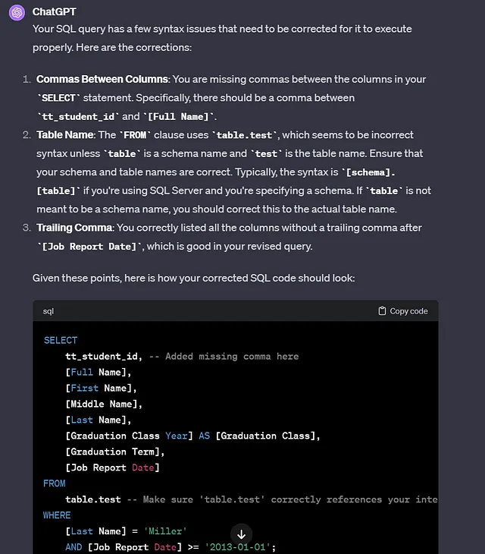Viewport: 485px width, 554px height.
Task: Click inline code [Full Name] in point one
Action: tap(179, 117)
